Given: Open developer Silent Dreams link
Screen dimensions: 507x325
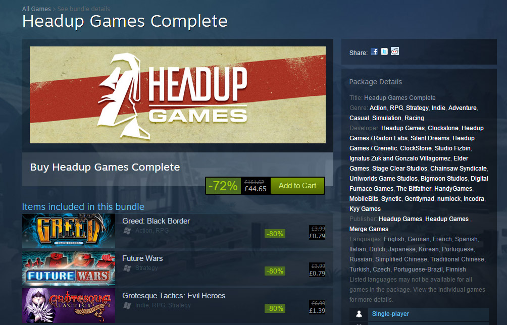Looking at the screenshot, I should tap(430, 138).
